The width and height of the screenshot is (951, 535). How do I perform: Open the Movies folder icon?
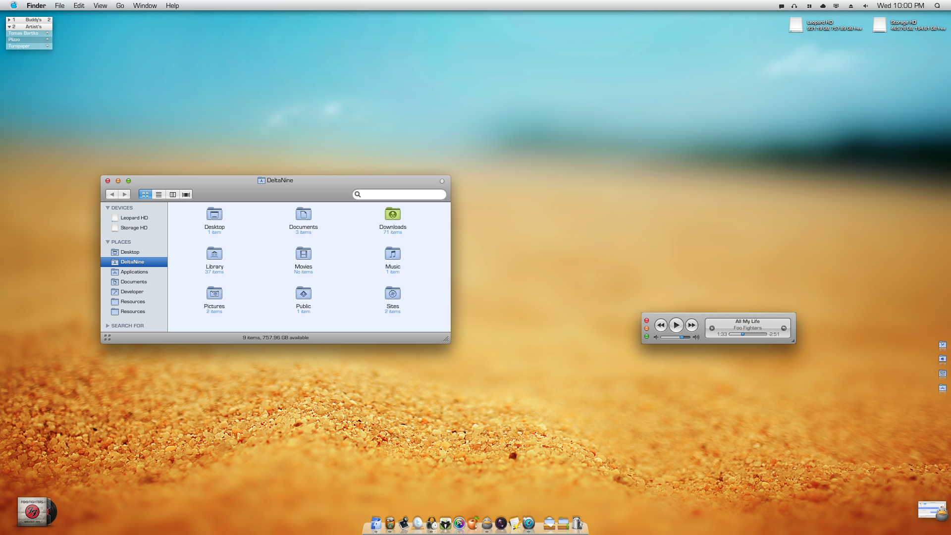[303, 254]
